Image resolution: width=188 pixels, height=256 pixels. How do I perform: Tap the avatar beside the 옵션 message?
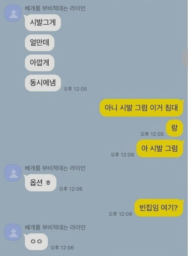[13, 173]
